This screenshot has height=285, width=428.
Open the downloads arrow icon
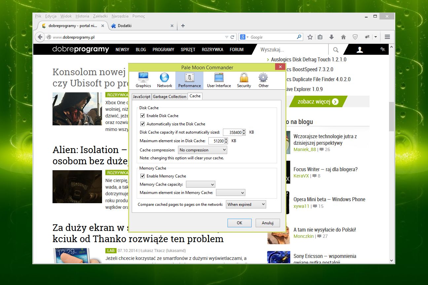click(x=332, y=37)
